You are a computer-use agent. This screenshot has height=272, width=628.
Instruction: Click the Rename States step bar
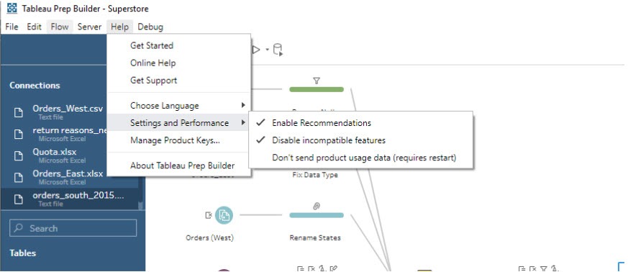[x=317, y=216]
